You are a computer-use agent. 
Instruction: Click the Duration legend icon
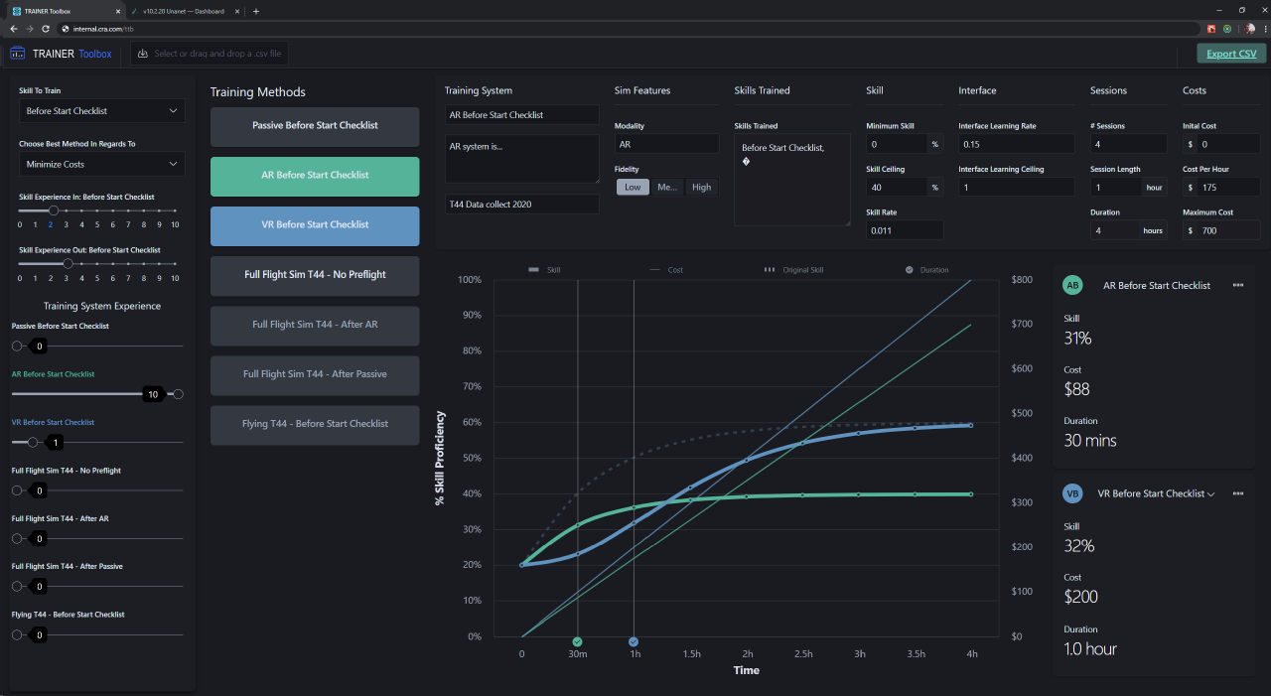click(909, 269)
